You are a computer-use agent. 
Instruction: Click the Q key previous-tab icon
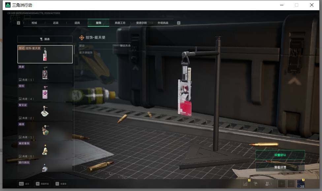[x=18, y=23]
